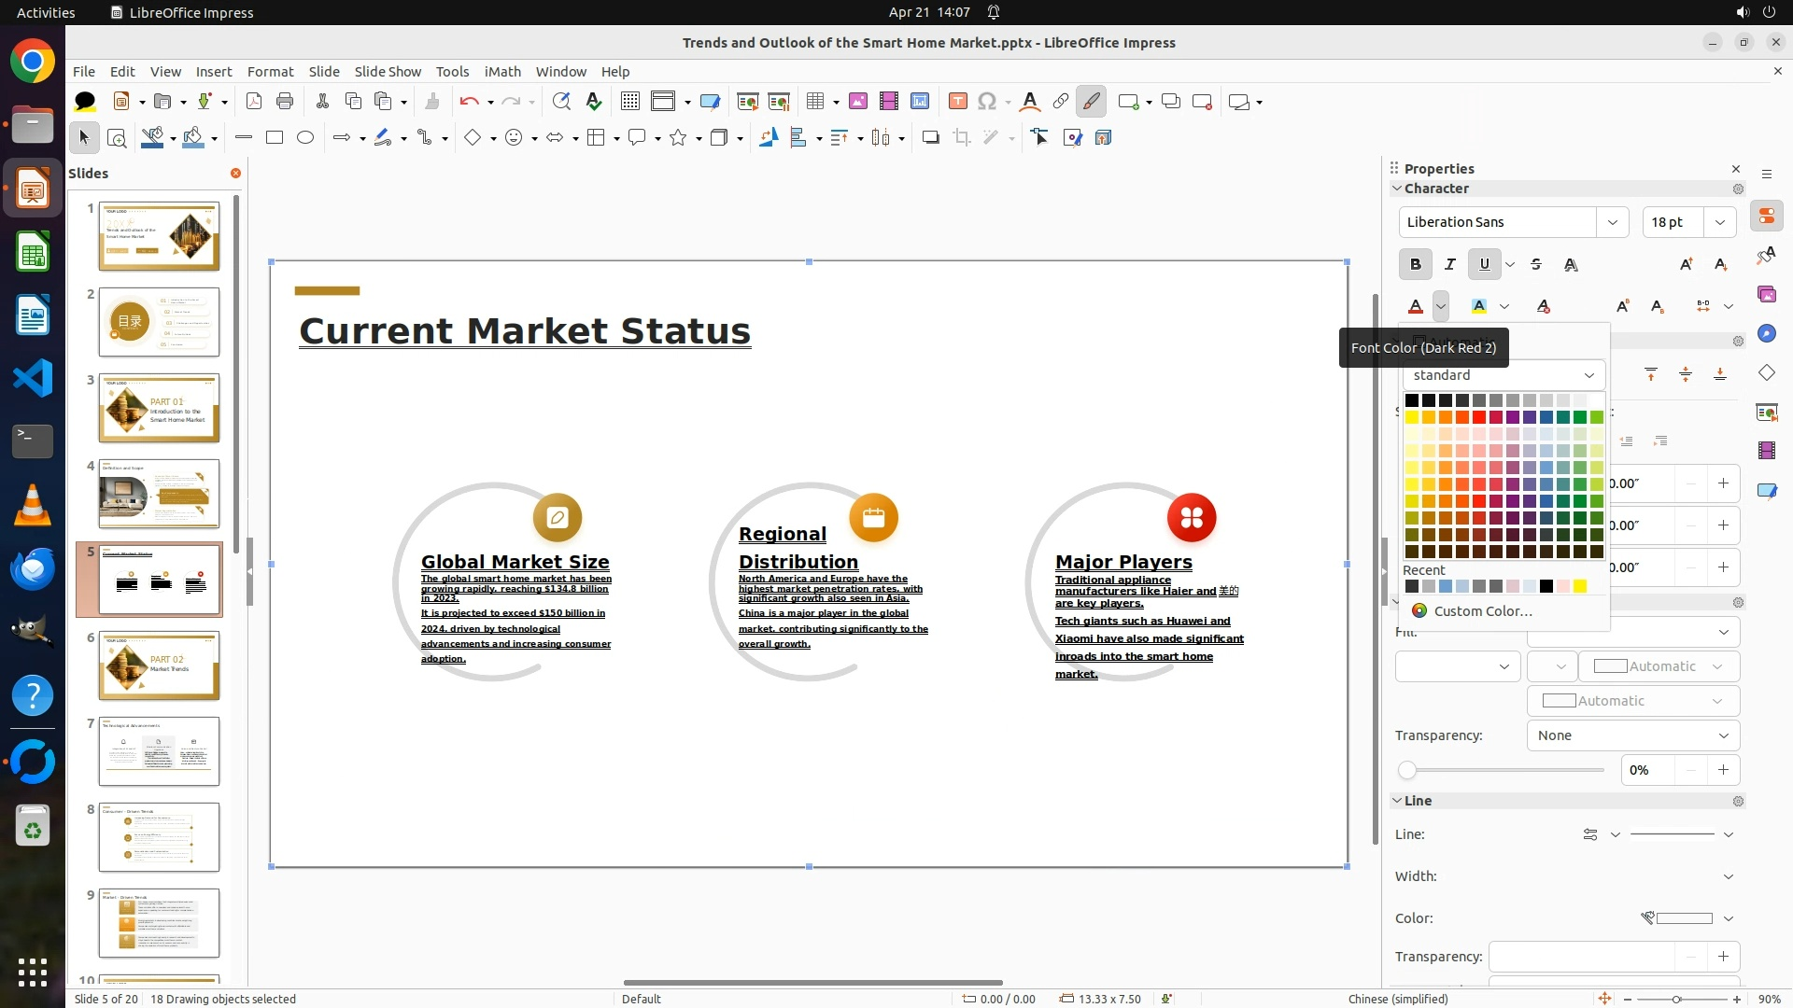1793x1008 pixels.
Task: Select the Ellipse drawing tool
Action: 305,138
